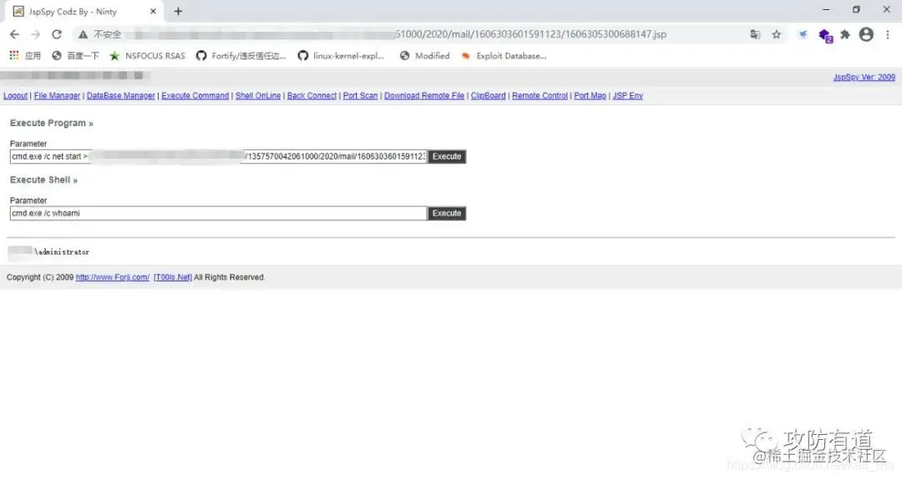902x480 pixels.
Task: Open the Fortify GitHub bookmark
Action: point(241,56)
